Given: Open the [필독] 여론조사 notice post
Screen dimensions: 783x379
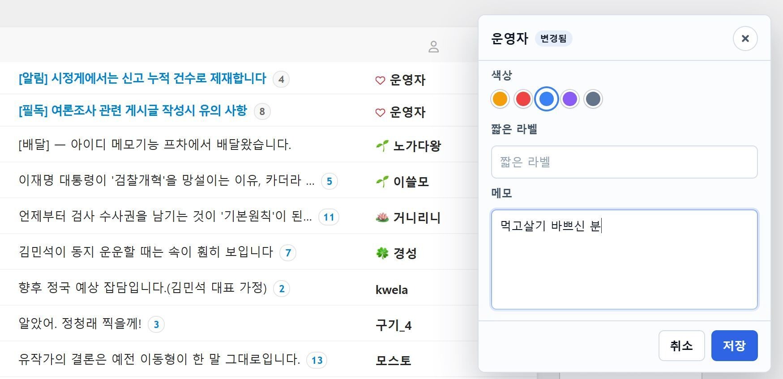Looking at the screenshot, I should click(133, 111).
